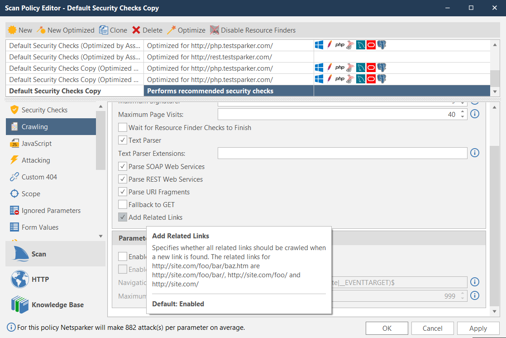The height and width of the screenshot is (338, 506).
Task: Click into Text Parser Extensions field
Action: point(342,154)
